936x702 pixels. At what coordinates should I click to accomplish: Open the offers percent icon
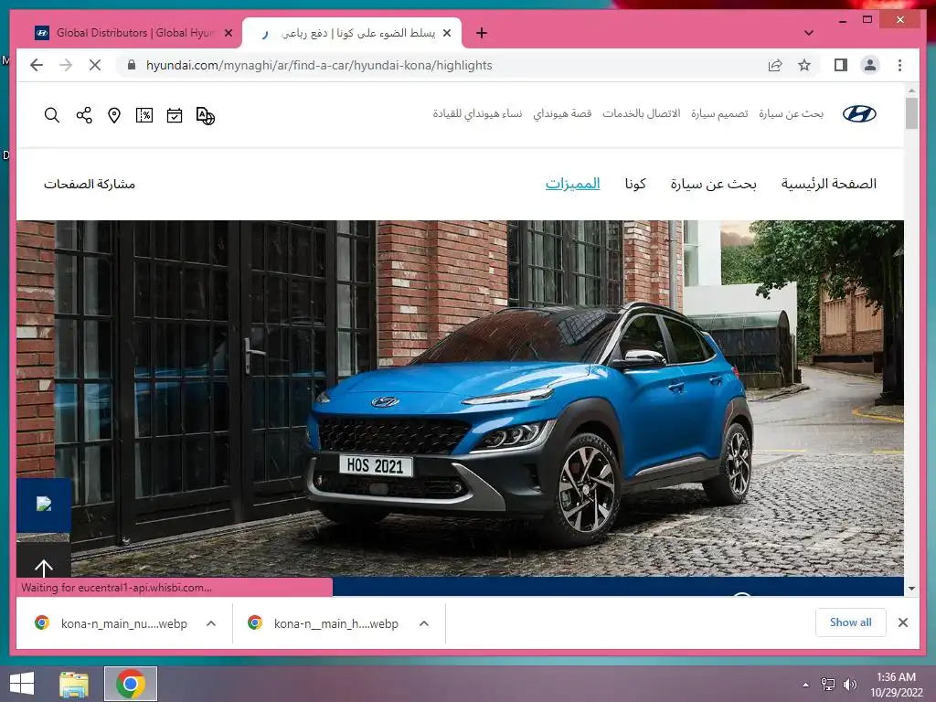coord(144,114)
